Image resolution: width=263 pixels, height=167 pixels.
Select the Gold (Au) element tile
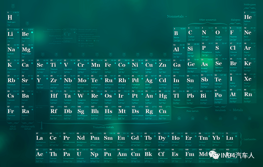click(x=151, y=97)
